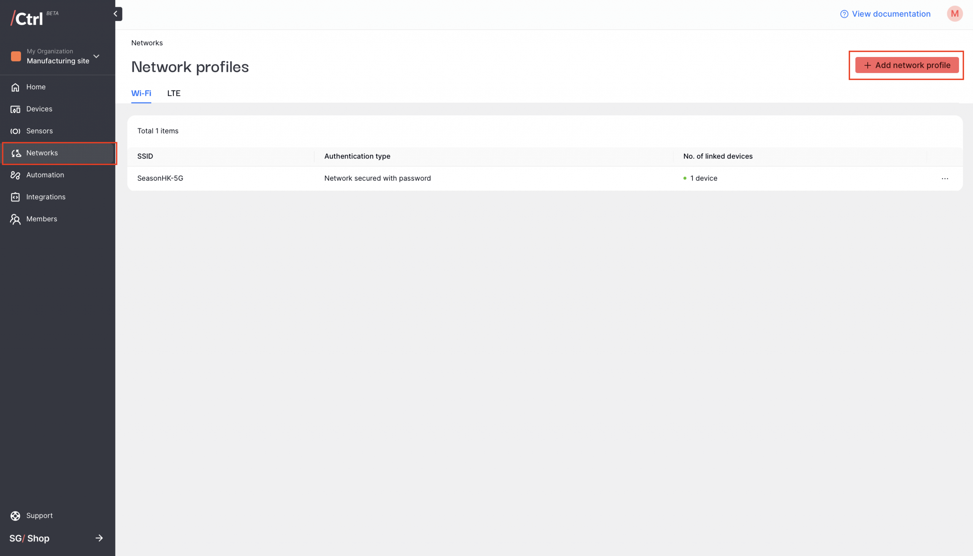The width and height of the screenshot is (973, 556).
Task: Open Integrations via its sidebar icon
Action: [x=15, y=197]
